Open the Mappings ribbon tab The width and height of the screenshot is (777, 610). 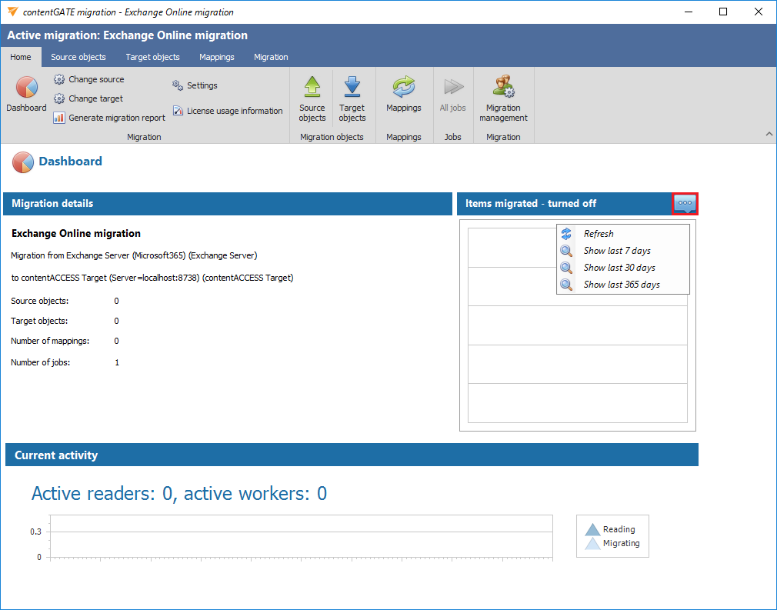point(216,57)
